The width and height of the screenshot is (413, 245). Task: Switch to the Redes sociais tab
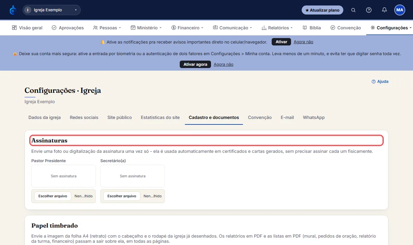pyautogui.click(x=84, y=118)
